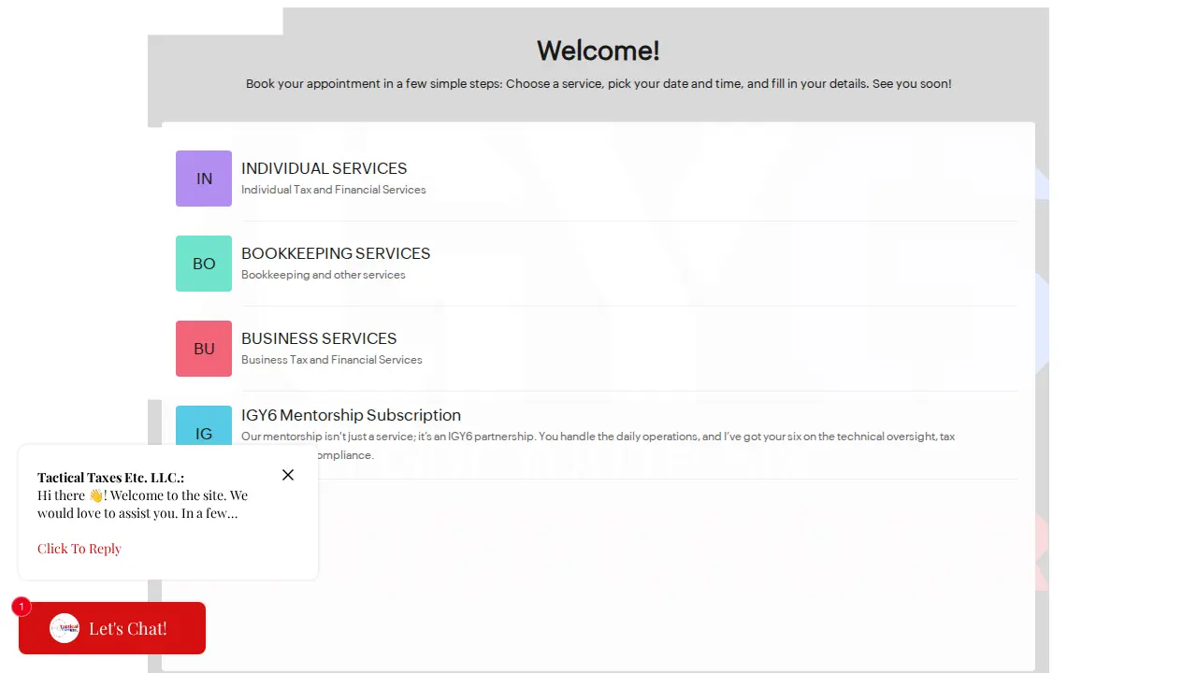Click the red BU service icon
Image resolution: width=1197 pixels, height=673 pixels.
(x=204, y=349)
